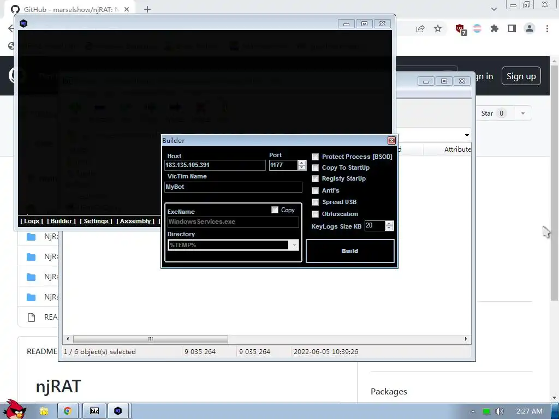Open the file explorer taskbar icon

coord(44,411)
